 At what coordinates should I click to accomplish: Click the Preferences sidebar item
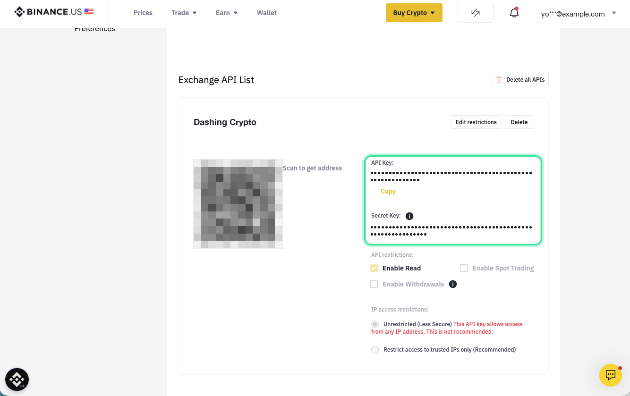click(x=94, y=28)
